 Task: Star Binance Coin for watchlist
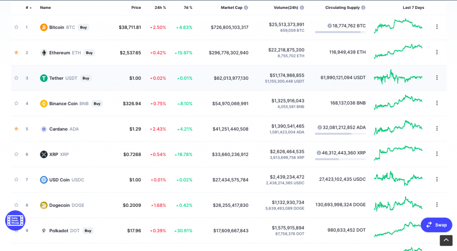click(17, 103)
